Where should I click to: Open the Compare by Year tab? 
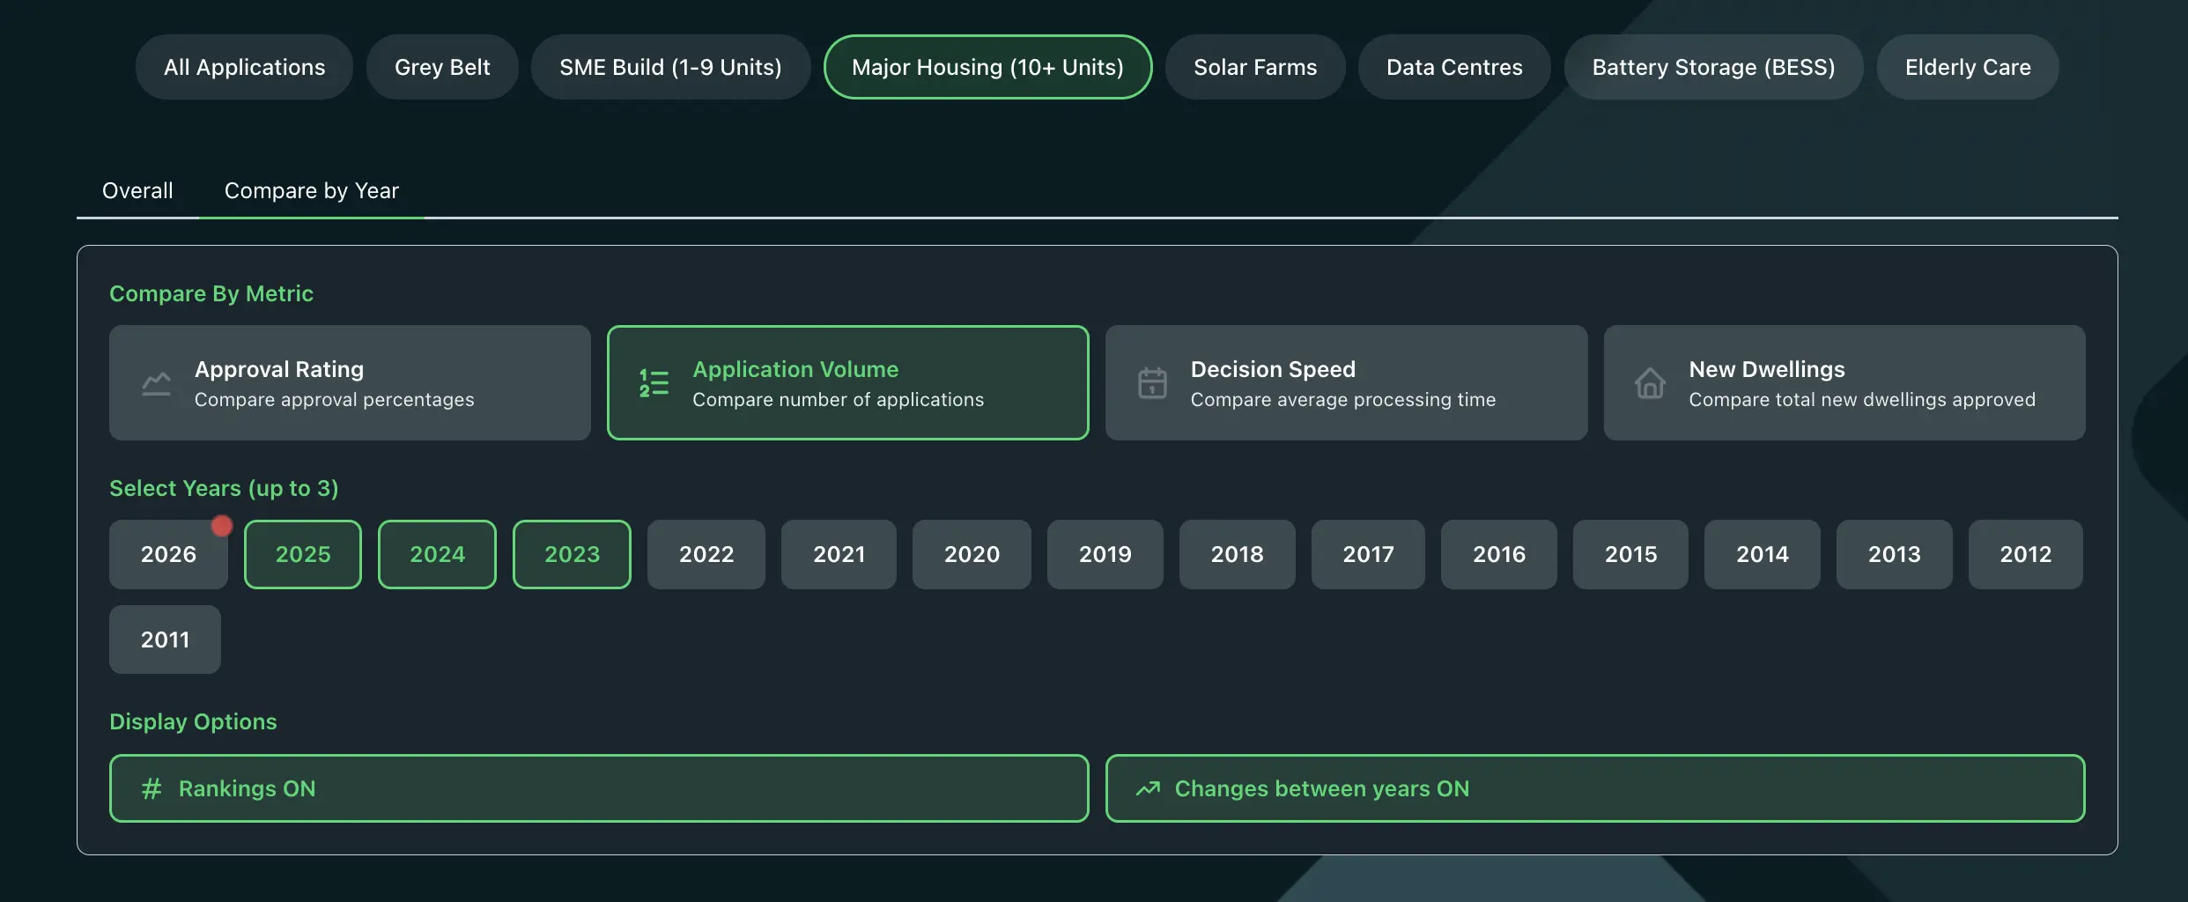(311, 189)
